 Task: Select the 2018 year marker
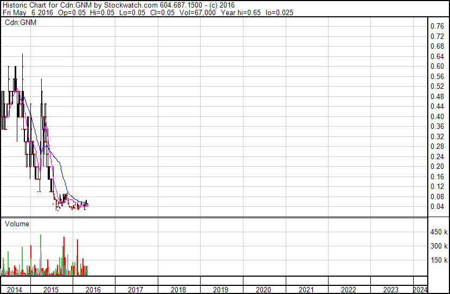178,290
